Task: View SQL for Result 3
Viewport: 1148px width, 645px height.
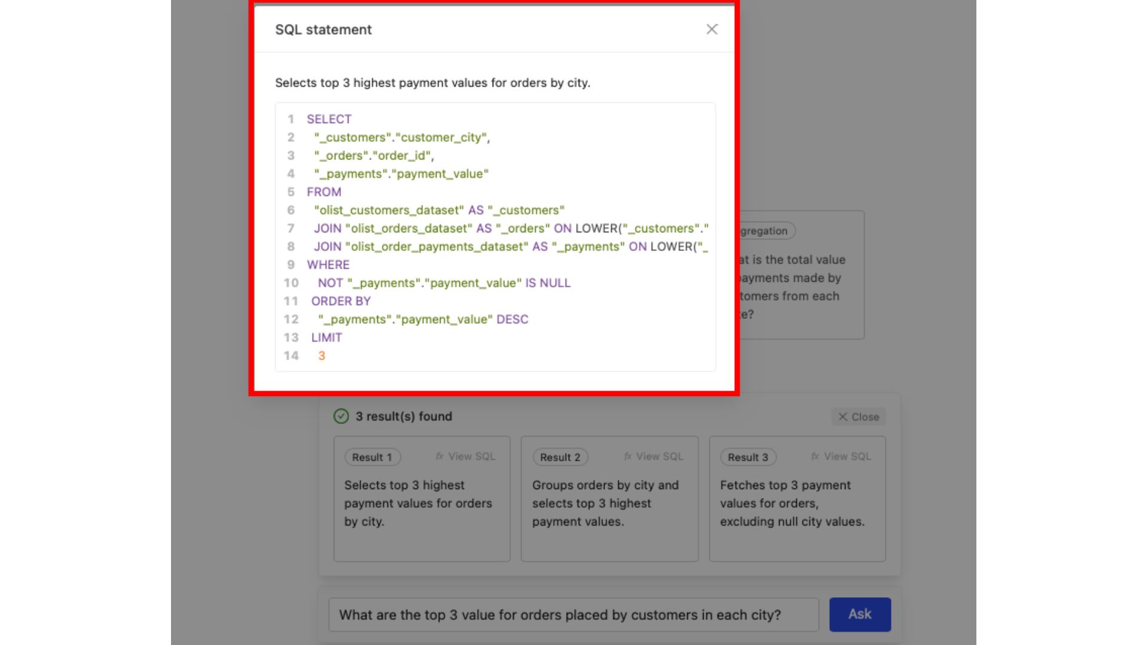Action: [841, 456]
